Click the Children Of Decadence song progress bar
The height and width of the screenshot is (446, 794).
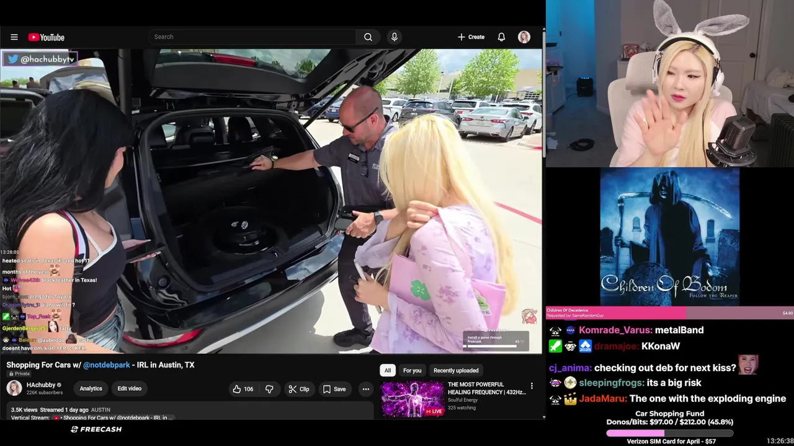(x=670, y=313)
